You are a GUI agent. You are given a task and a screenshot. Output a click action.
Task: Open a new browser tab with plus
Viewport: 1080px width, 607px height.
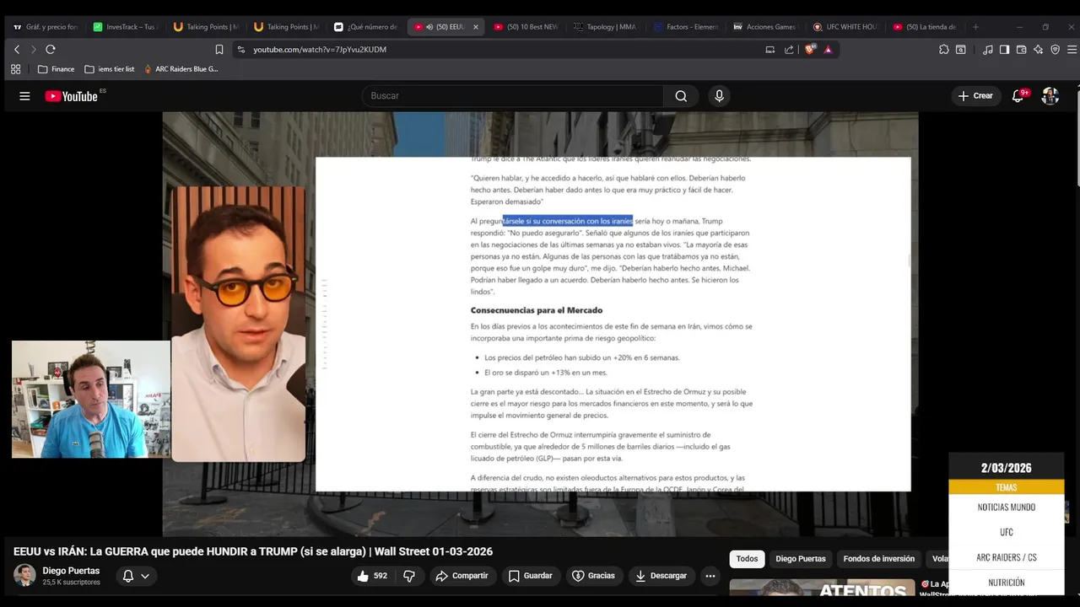[x=975, y=27]
